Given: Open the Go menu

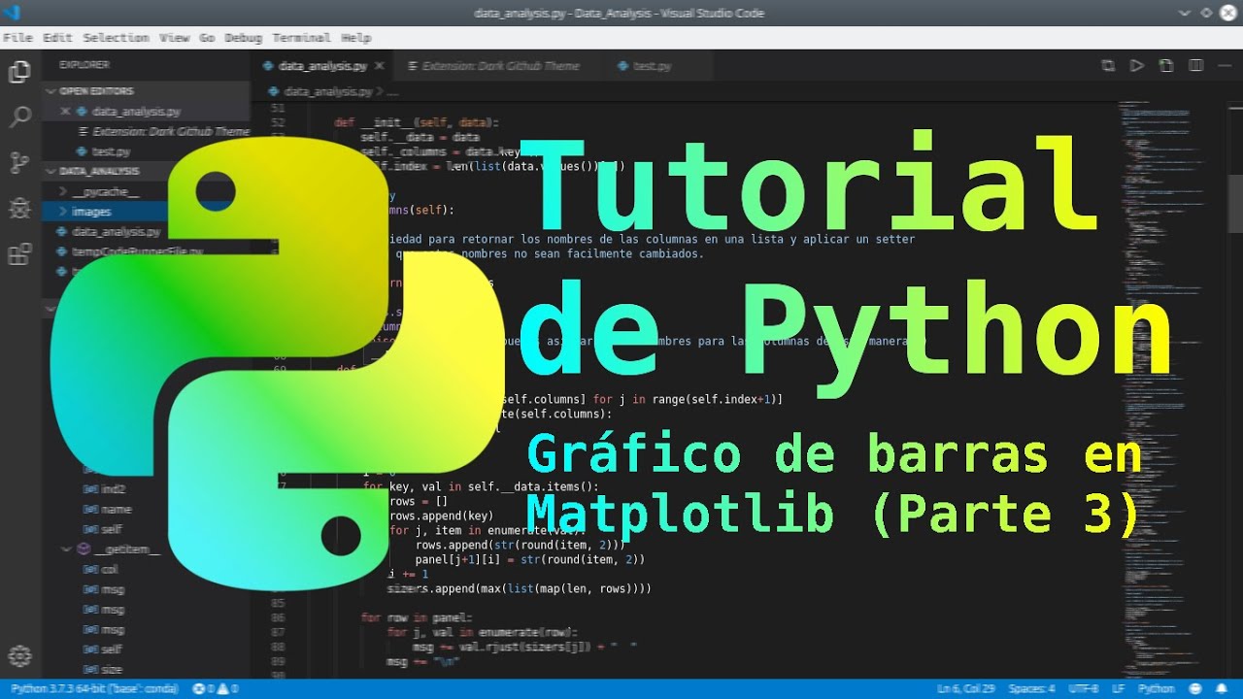Looking at the screenshot, I should (x=207, y=37).
